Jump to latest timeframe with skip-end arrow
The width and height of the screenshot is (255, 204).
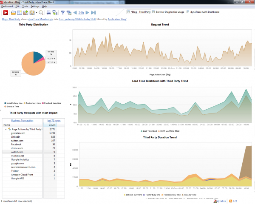(93, 12)
